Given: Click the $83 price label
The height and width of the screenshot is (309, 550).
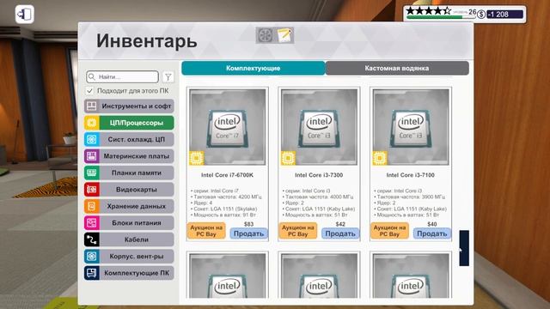Looking at the screenshot, I should [248, 224].
